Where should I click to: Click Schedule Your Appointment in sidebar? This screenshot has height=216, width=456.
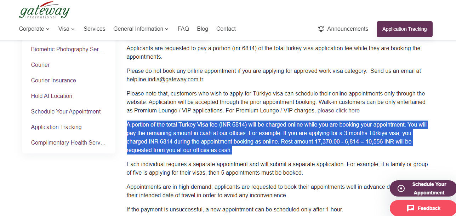click(66, 112)
